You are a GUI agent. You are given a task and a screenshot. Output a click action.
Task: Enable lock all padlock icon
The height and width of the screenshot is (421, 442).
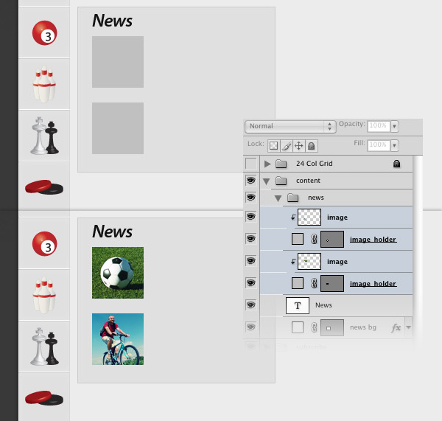[x=311, y=146]
